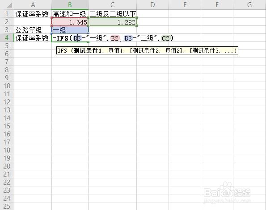Screen dimensions: 266x210
Task: Click 测试条件1 in the tooltip
Action: (88, 50)
